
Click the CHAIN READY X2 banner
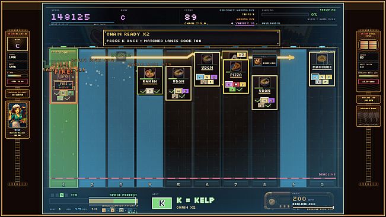(192, 37)
